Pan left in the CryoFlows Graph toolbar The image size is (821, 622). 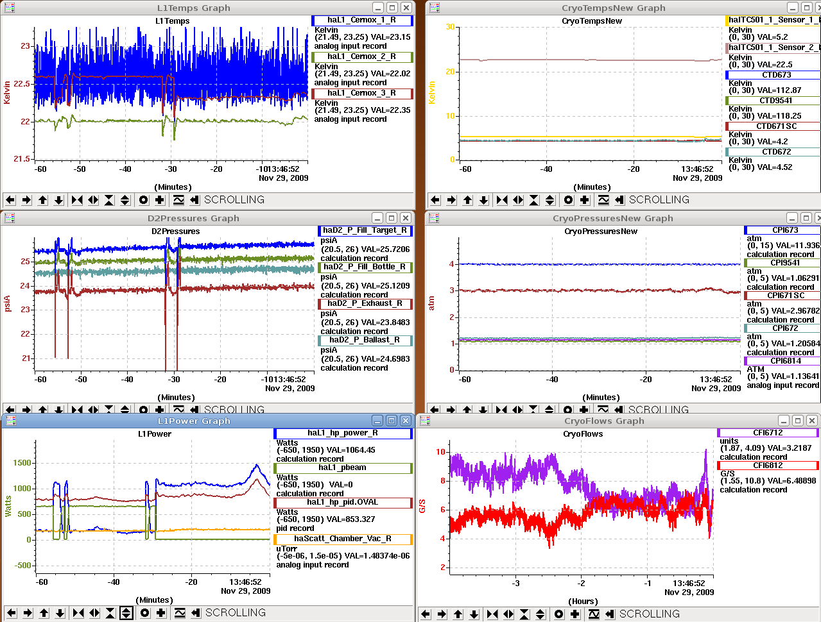click(426, 614)
